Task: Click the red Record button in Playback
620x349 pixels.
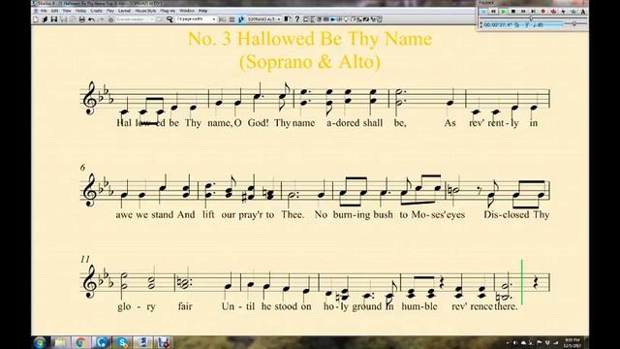Action: [542, 12]
